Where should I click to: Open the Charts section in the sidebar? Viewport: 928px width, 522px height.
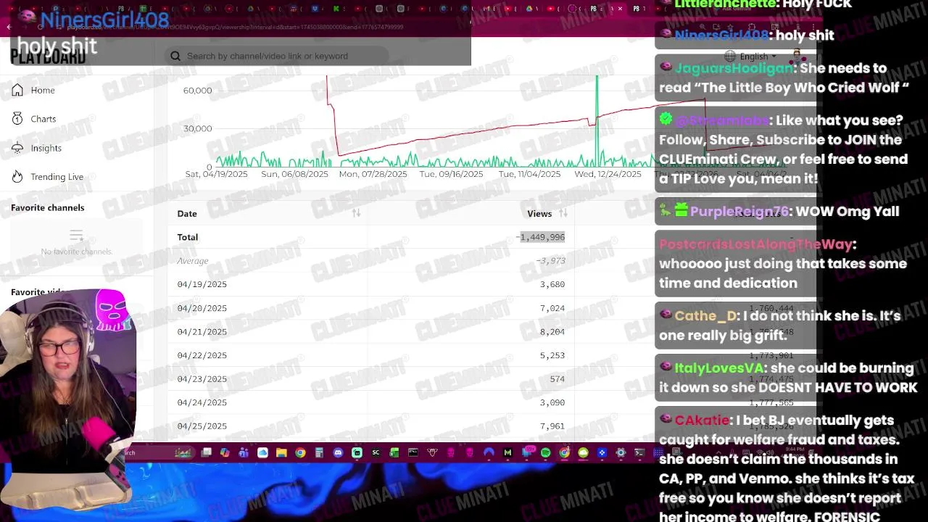[x=33, y=119]
